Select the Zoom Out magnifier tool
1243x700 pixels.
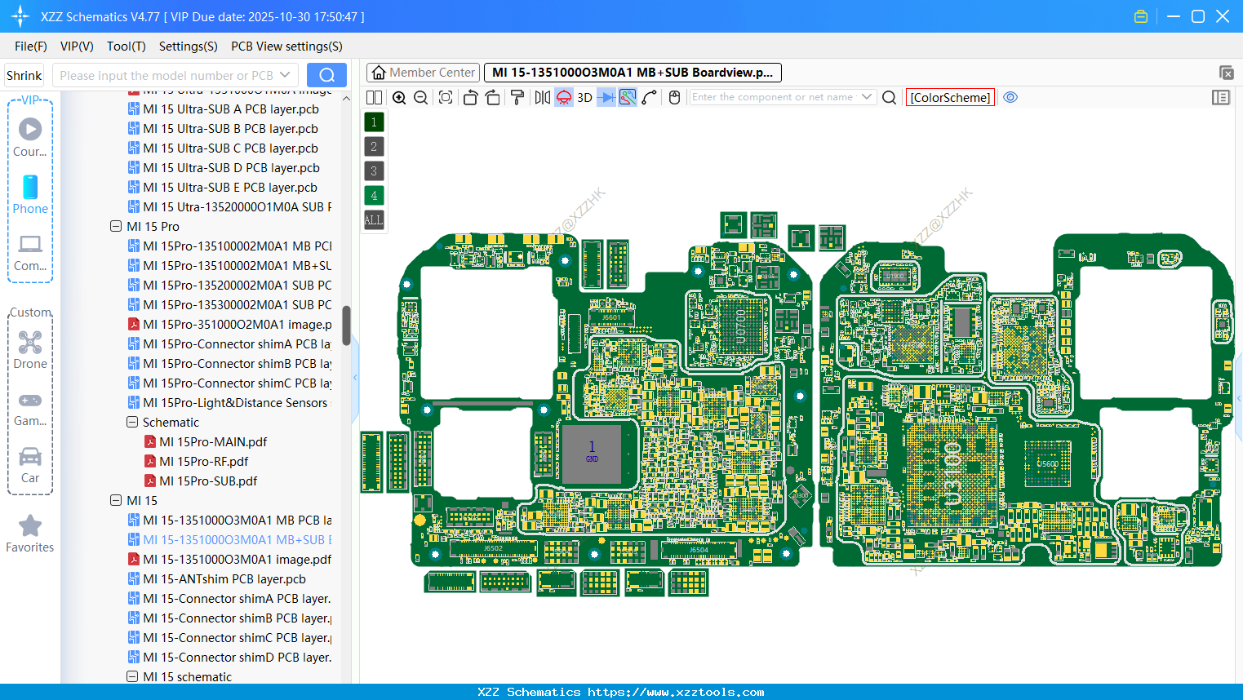(420, 97)
